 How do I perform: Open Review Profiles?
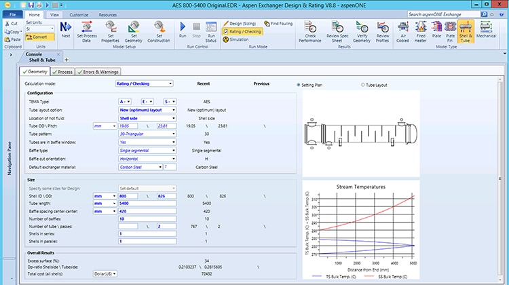point(382,31)
